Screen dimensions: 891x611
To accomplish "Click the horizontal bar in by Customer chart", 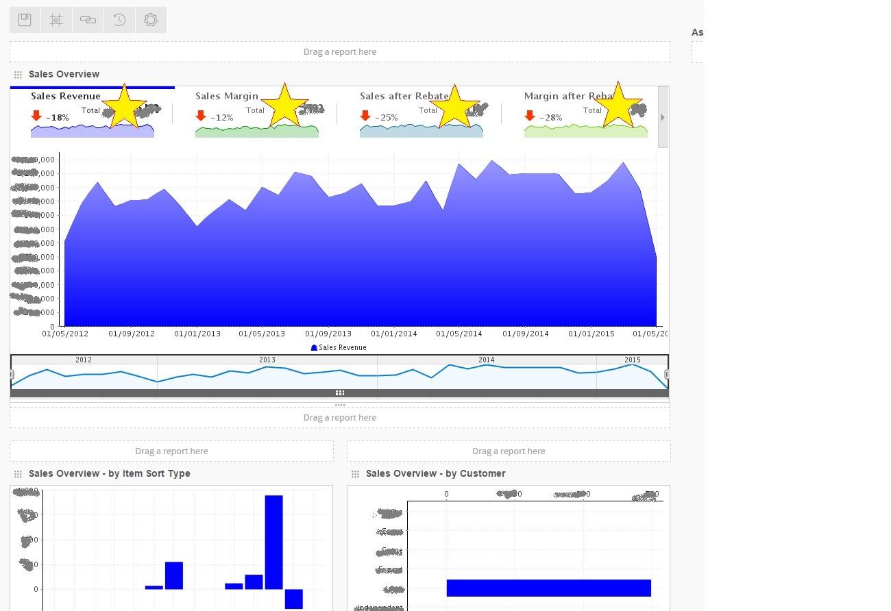I will (548, 588).
